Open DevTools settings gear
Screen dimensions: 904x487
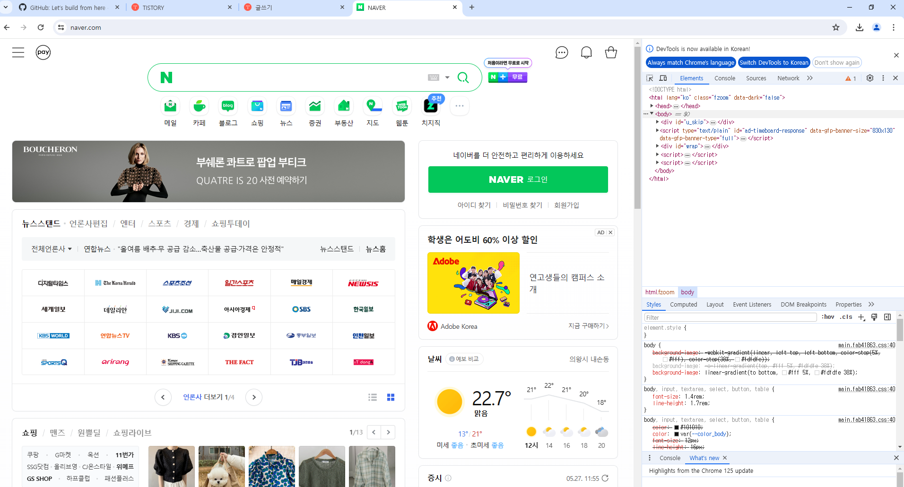[x=870, y=78]
